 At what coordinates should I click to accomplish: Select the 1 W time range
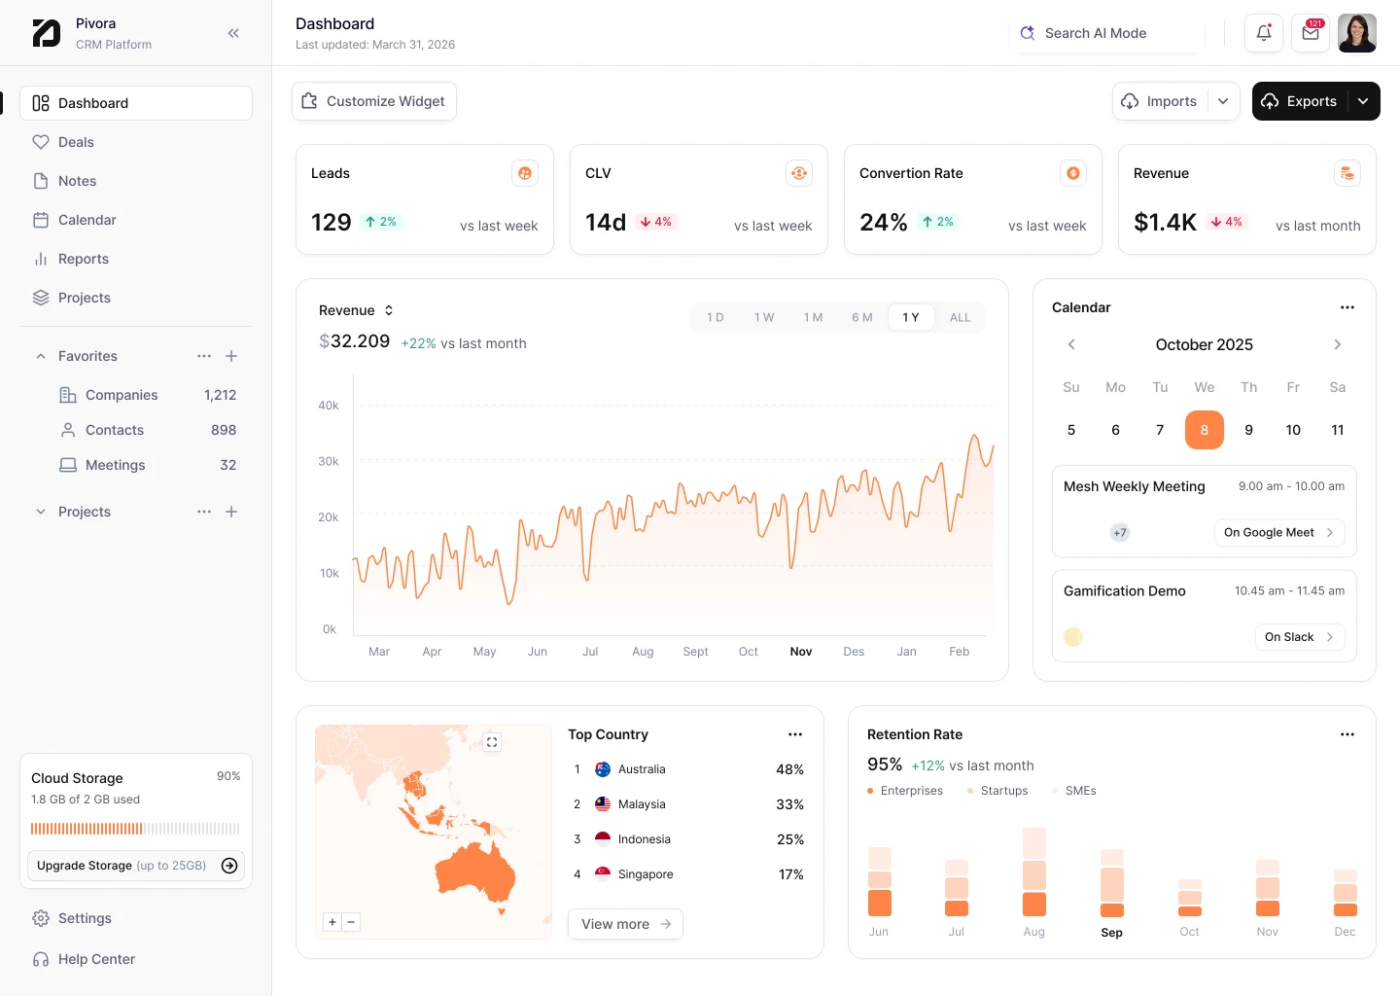tap(764, 317)
